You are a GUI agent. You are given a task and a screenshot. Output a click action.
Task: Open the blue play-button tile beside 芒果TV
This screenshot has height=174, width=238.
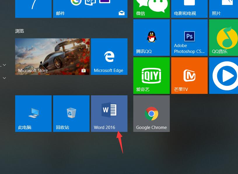[224, 75]
